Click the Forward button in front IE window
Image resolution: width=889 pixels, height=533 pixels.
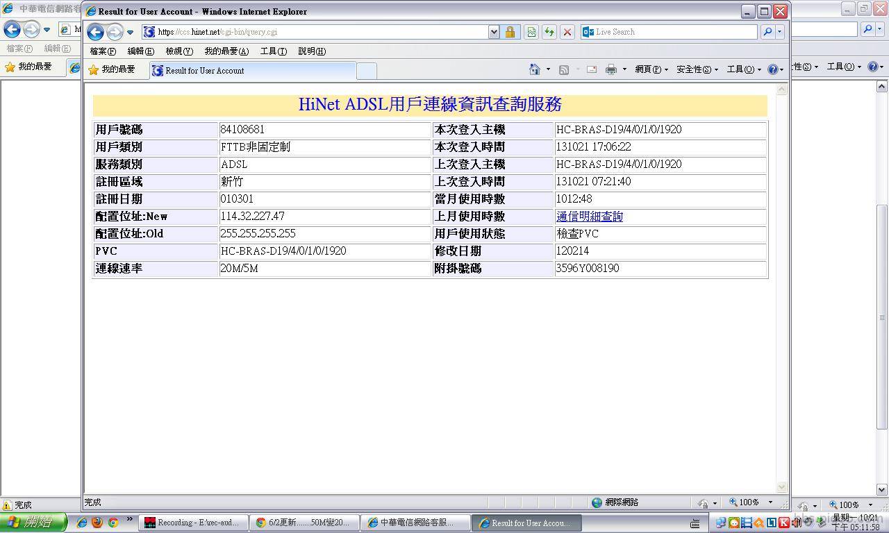(115, 32)
